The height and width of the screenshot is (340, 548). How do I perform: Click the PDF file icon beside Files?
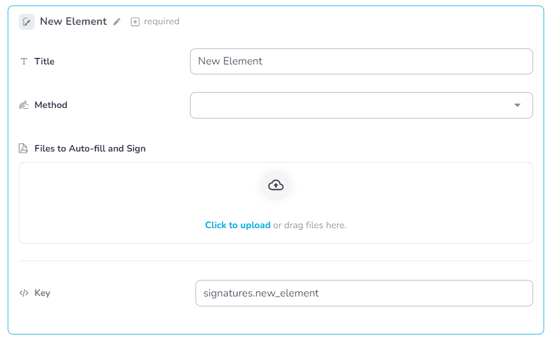[x=24, y=148]
